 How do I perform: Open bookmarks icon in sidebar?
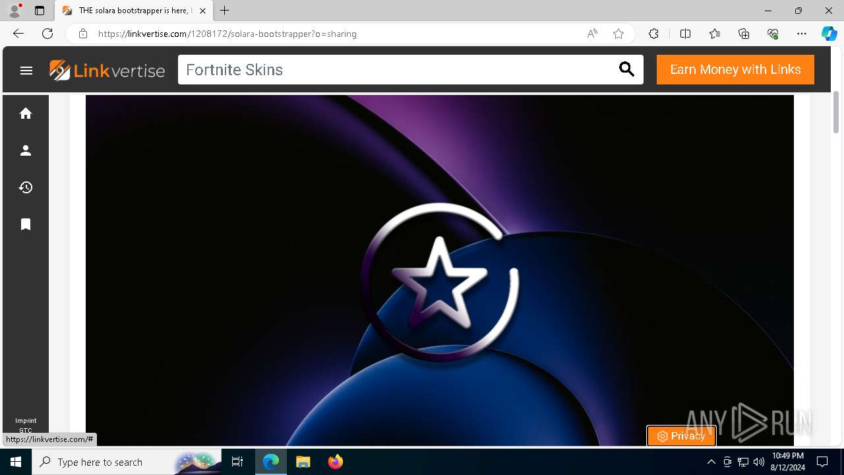point(26,224)
